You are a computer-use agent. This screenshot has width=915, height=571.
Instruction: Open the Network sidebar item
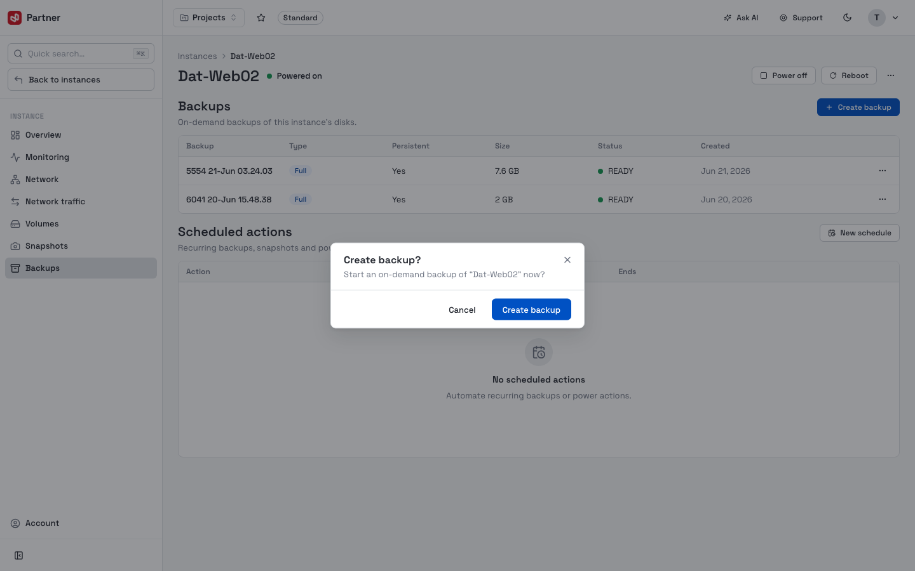pos(81,180)
